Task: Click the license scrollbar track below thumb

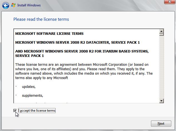Action: [162, 67]
